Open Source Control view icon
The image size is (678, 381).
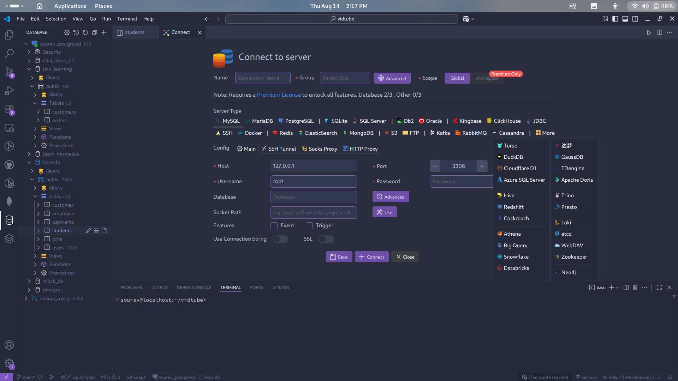(x=9, y=72)
